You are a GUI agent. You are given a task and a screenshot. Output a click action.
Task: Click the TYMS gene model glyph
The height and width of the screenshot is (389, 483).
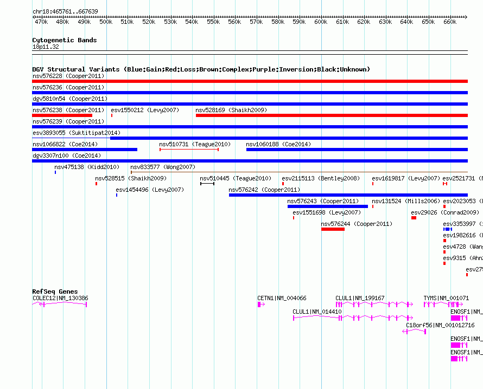pyautogui.click(x=443, y=304)
